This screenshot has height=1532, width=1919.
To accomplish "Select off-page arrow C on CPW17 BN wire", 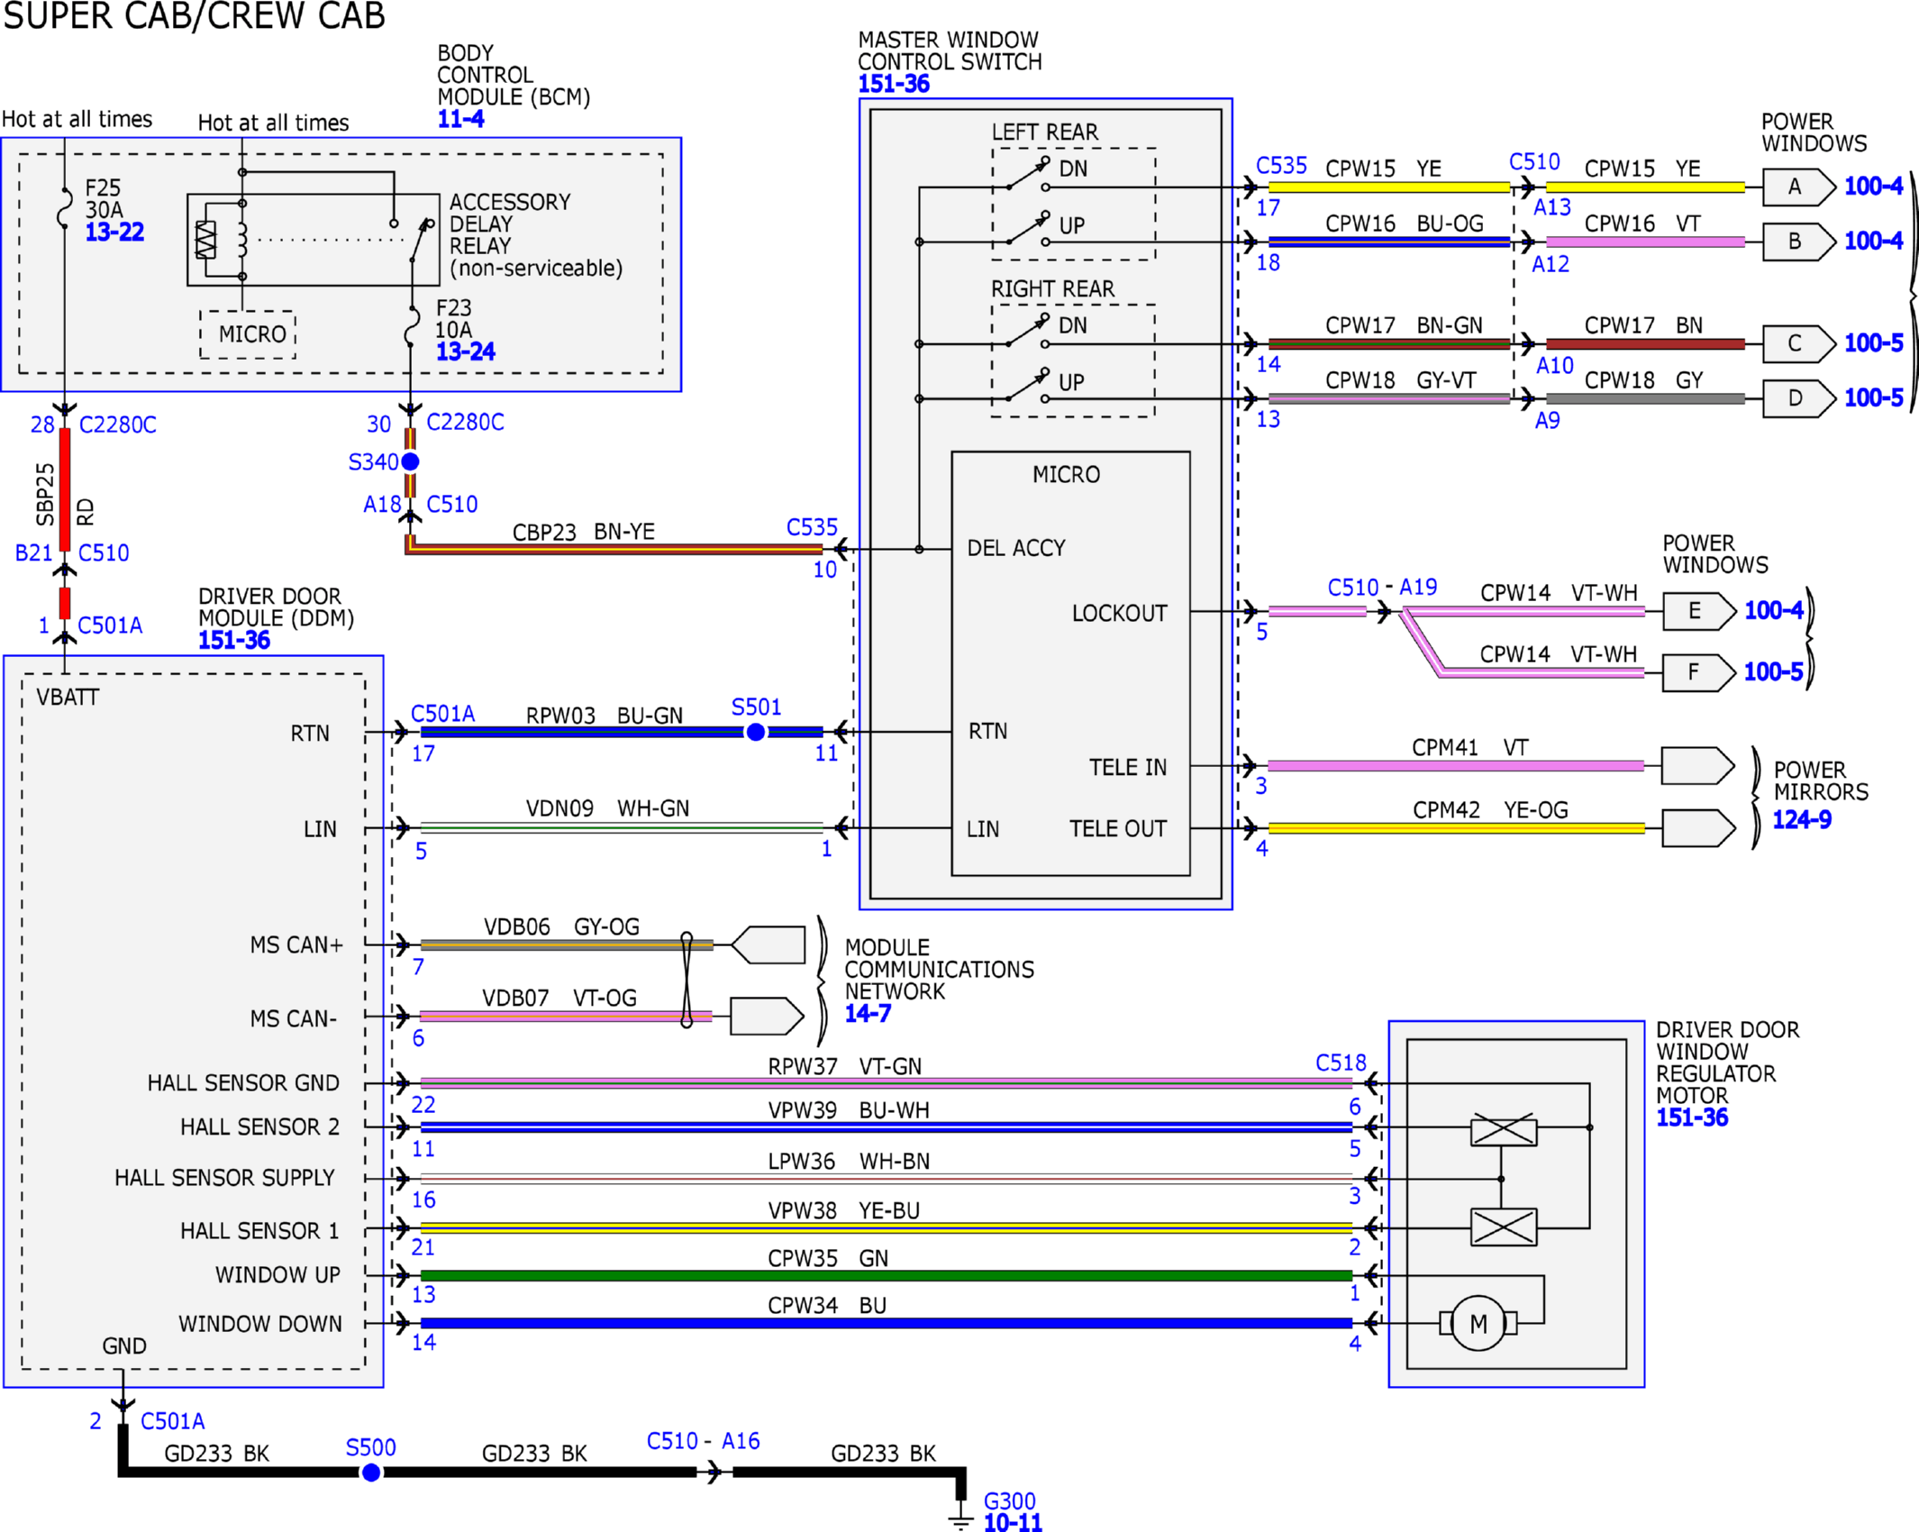I will point(1798,343).
